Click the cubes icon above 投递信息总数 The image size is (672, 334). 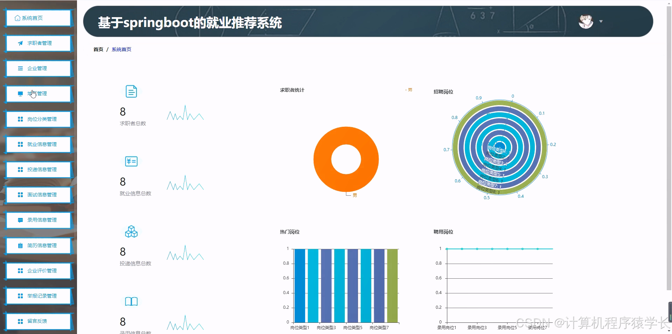pos(131,231)
